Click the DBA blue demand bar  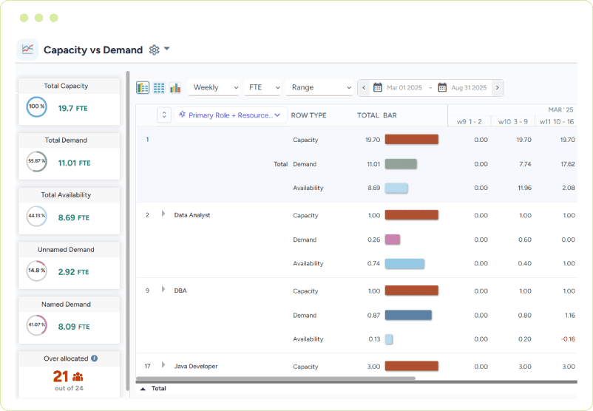(x=408, y=315)
